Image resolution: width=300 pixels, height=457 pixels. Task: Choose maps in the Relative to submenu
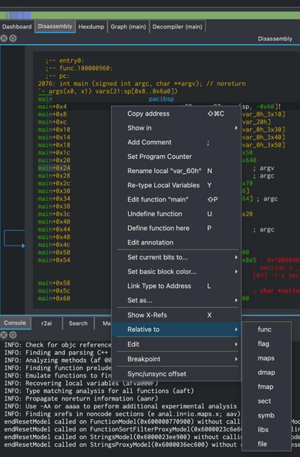pyautogui.click(x=267, y=358)
